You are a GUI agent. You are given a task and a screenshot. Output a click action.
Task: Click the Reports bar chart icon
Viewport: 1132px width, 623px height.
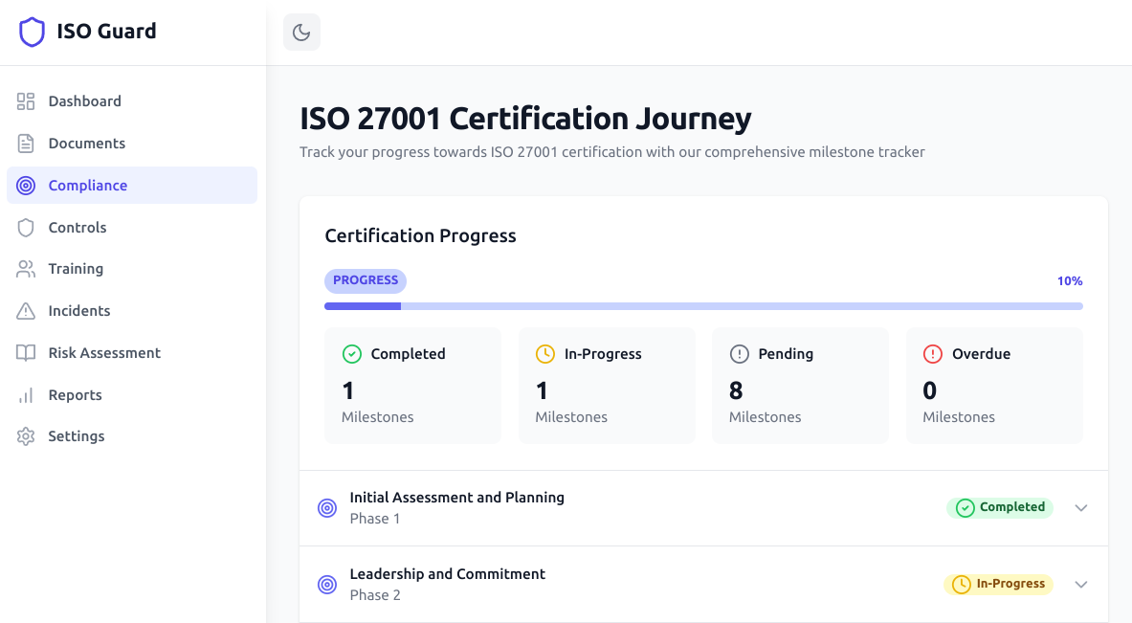[x=26, y=395]
